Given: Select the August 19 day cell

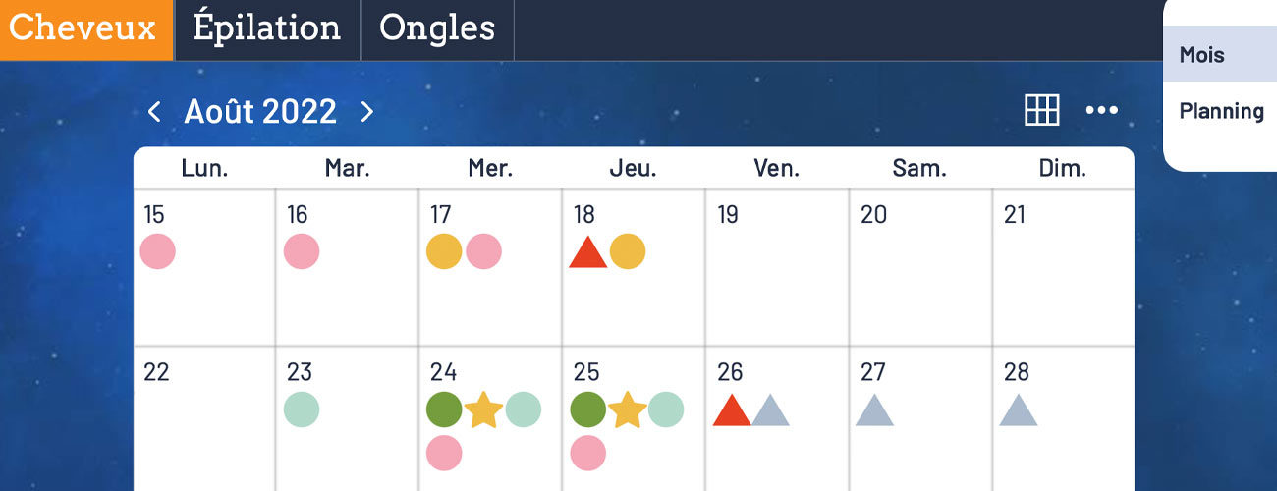Looking at the screenshot, I should pyautogui.click(x=776, y=267).
